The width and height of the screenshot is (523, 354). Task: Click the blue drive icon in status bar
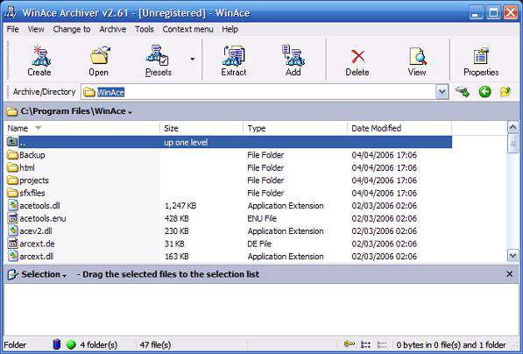click(x=57, y=344)
